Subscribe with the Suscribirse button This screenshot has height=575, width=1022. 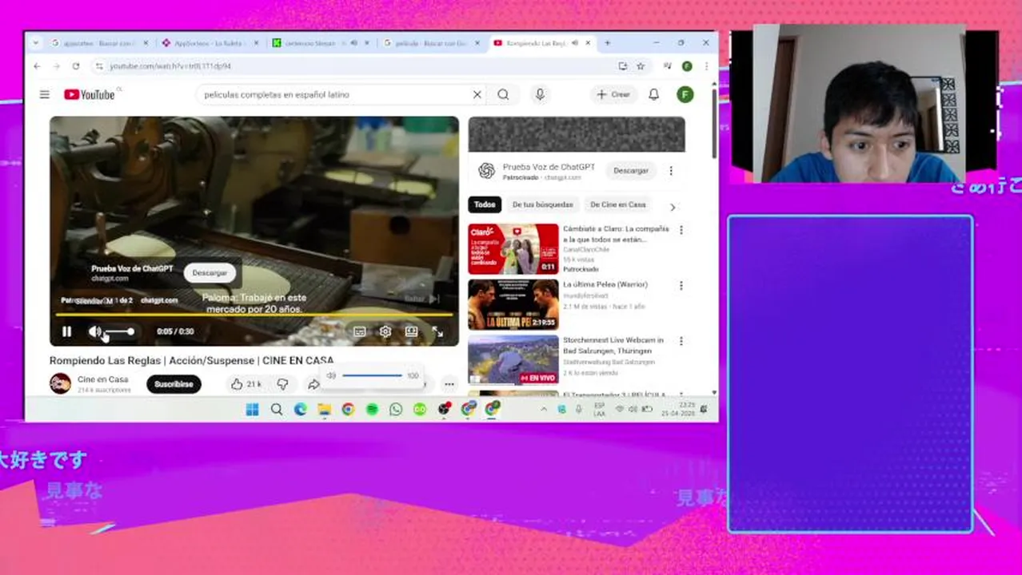[x=174, y=384]
